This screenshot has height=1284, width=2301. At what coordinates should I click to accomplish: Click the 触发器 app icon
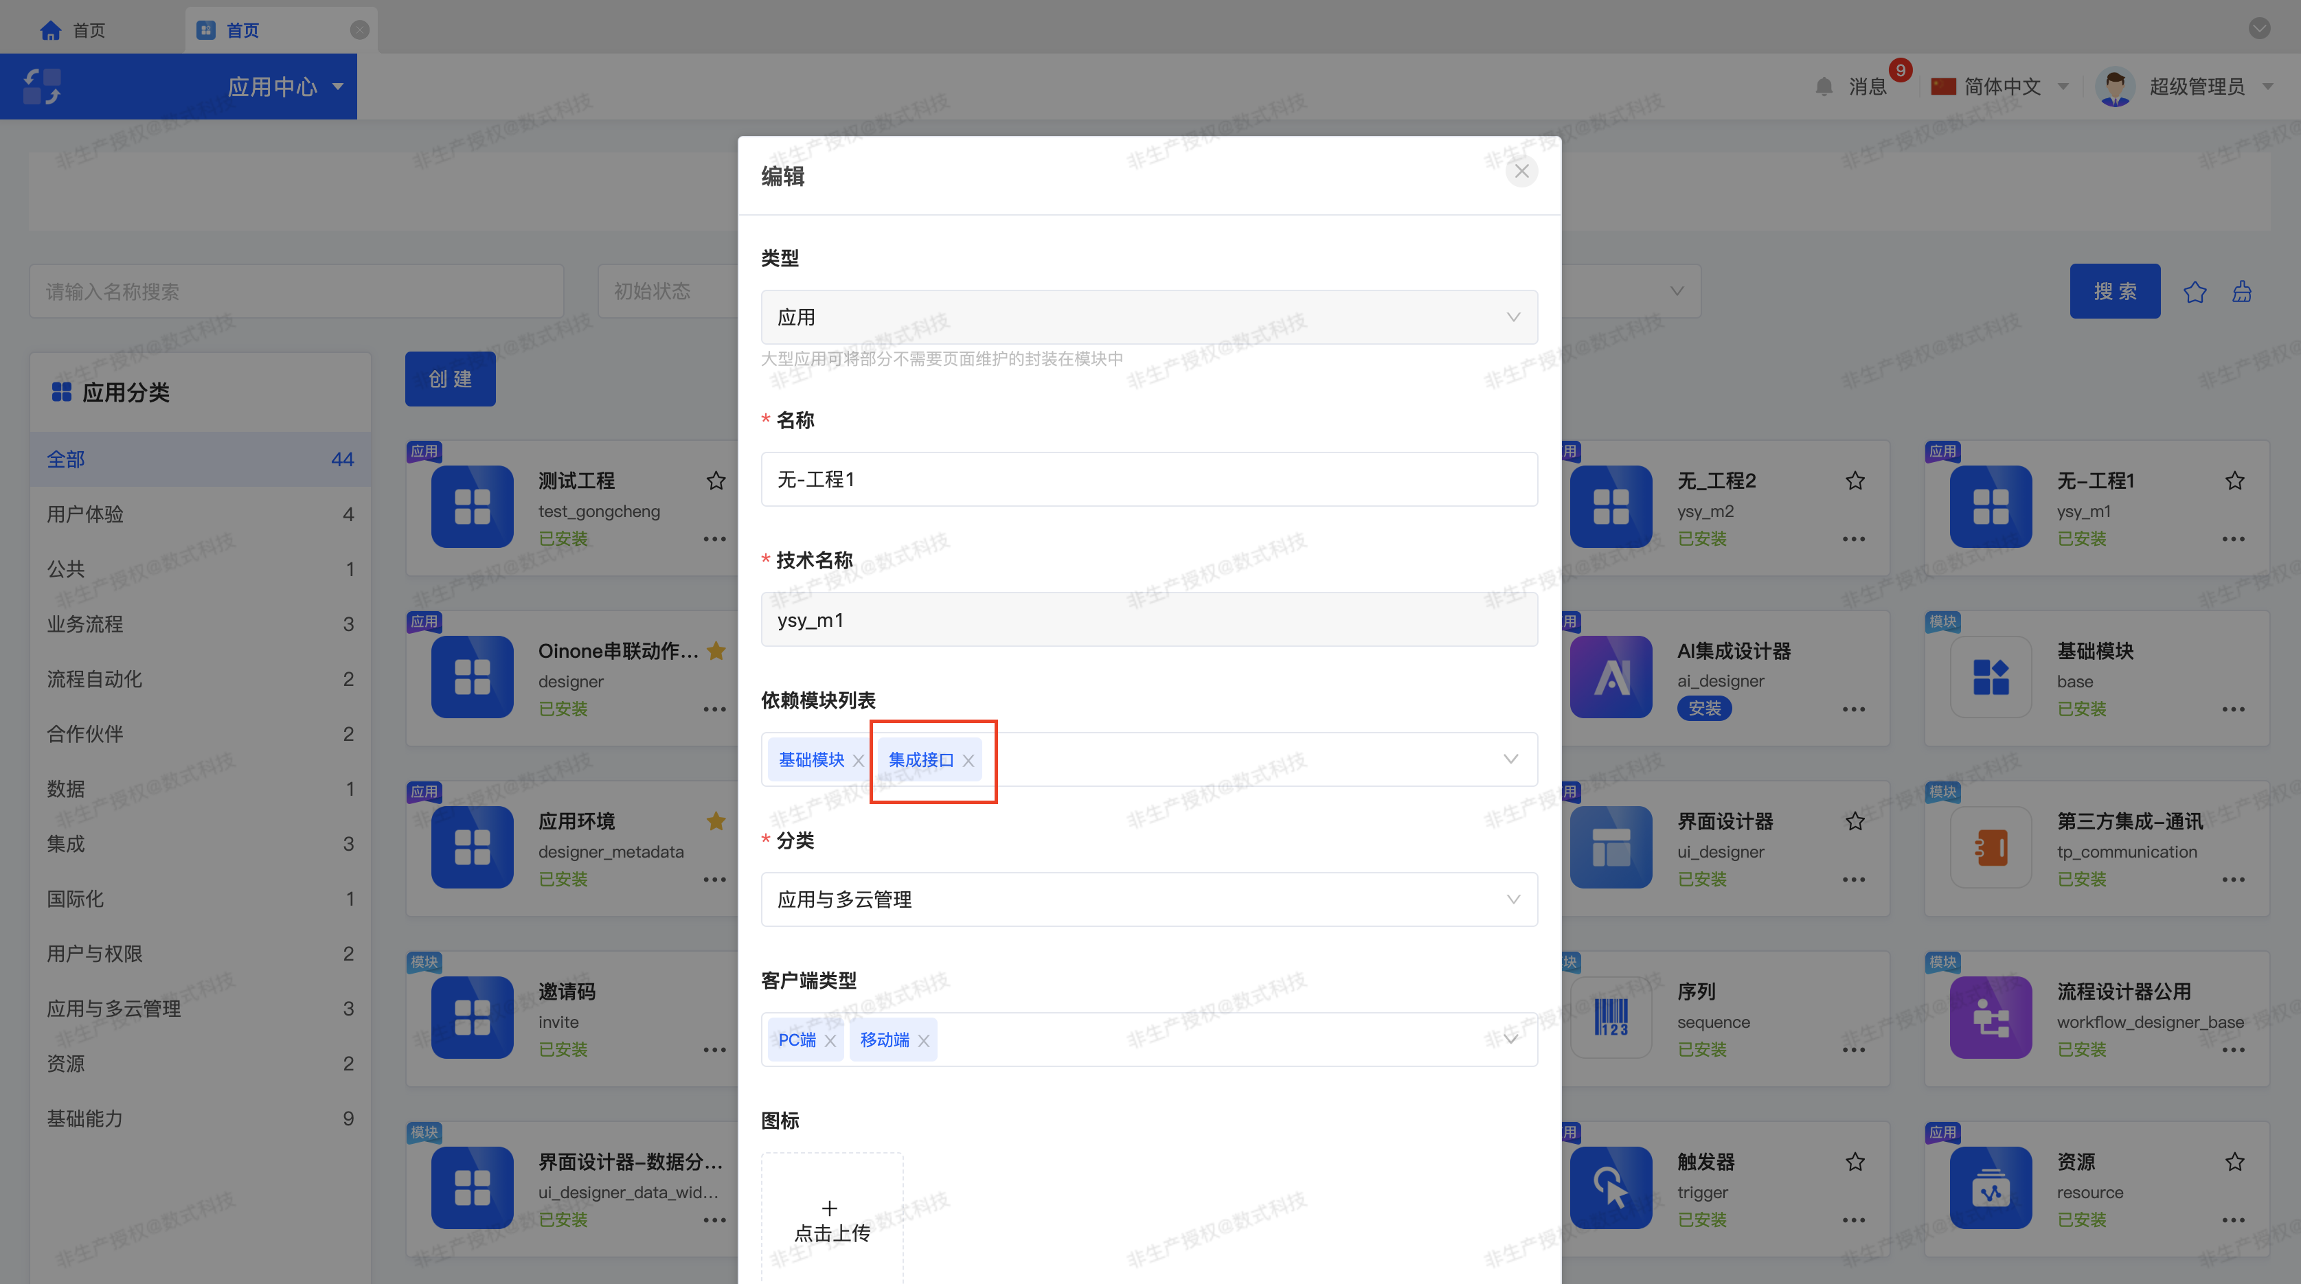point(1611,1188)
